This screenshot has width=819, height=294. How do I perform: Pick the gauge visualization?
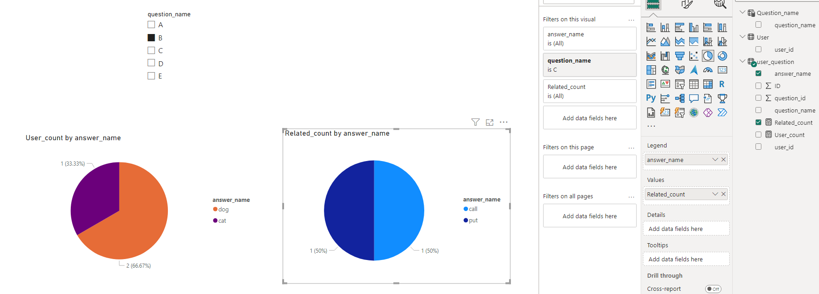(708, 70)
